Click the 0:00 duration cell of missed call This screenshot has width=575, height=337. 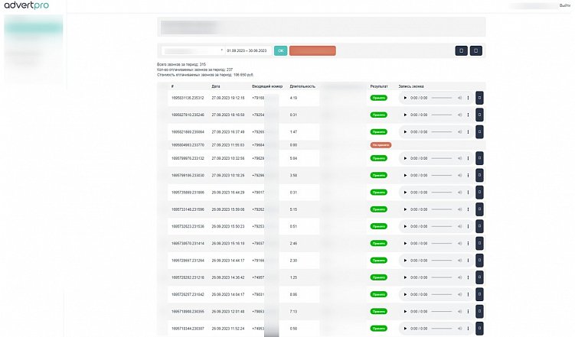293,145
